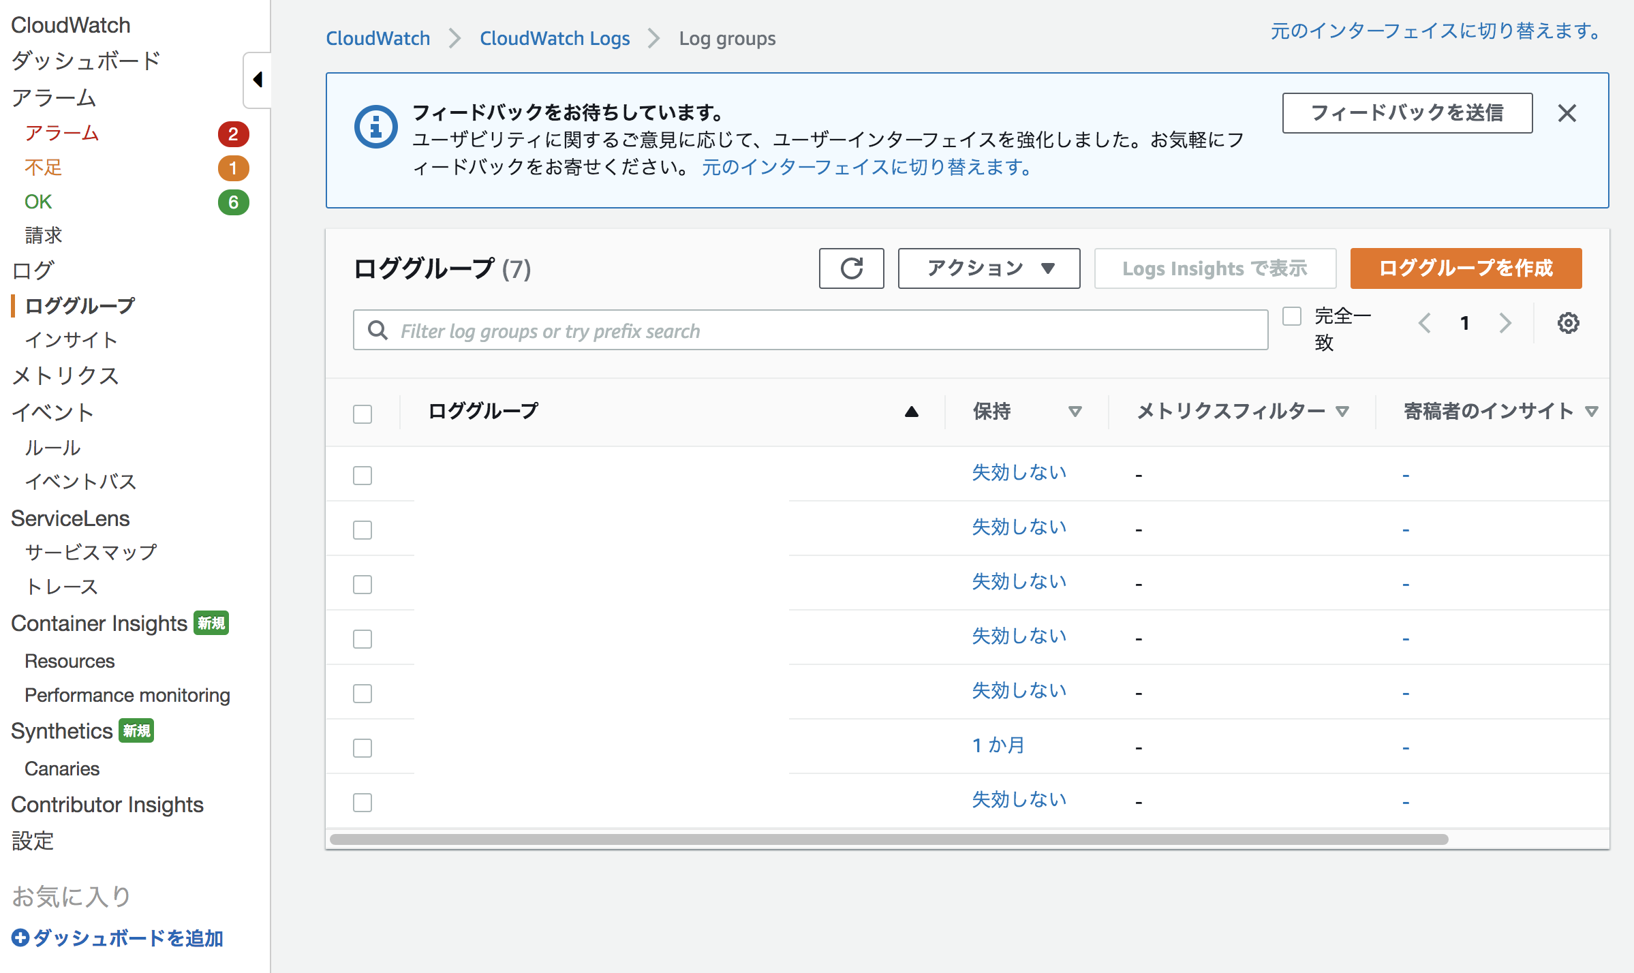Image resolution: width=1634 pixels, height=973 pixels.
Task: Open the アクション dropdown
Action: (x=989, y=268)
